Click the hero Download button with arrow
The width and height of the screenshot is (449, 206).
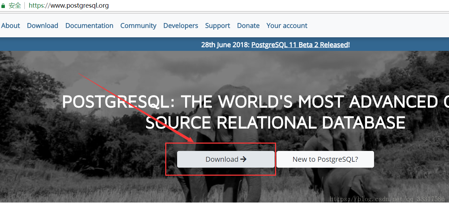click(x=226, y=159)
